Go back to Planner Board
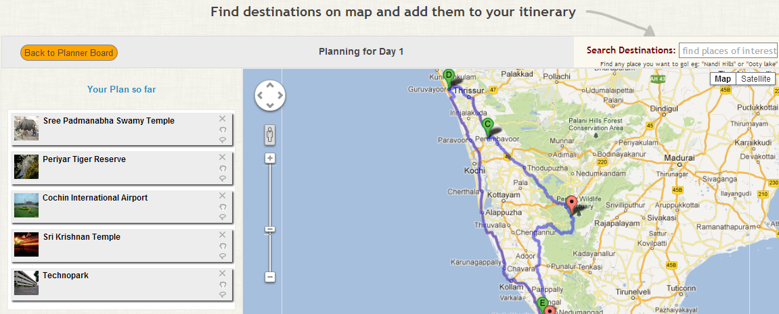The width and height of the screenshot is (779, 314). click(69, 53)
